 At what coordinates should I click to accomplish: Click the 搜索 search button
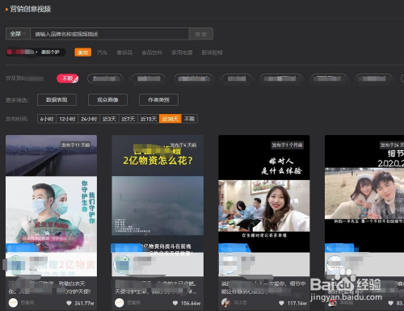(x=201, y=34)
